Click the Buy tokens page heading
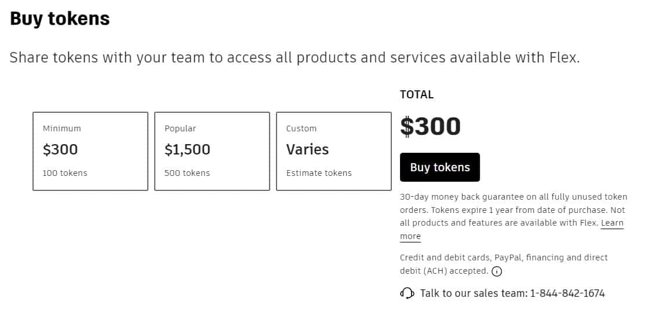The width and height of the screenshot is (651, 331). click(x=60, y=19)
